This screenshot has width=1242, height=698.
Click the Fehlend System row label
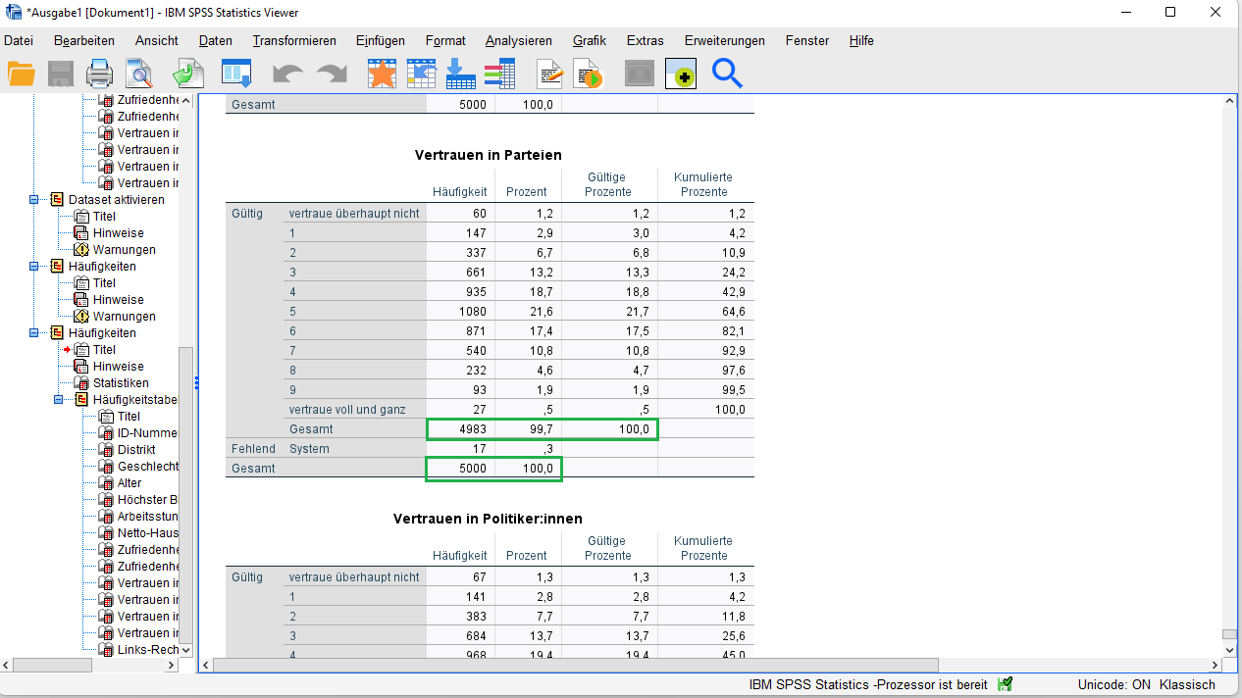click(309, 448)
